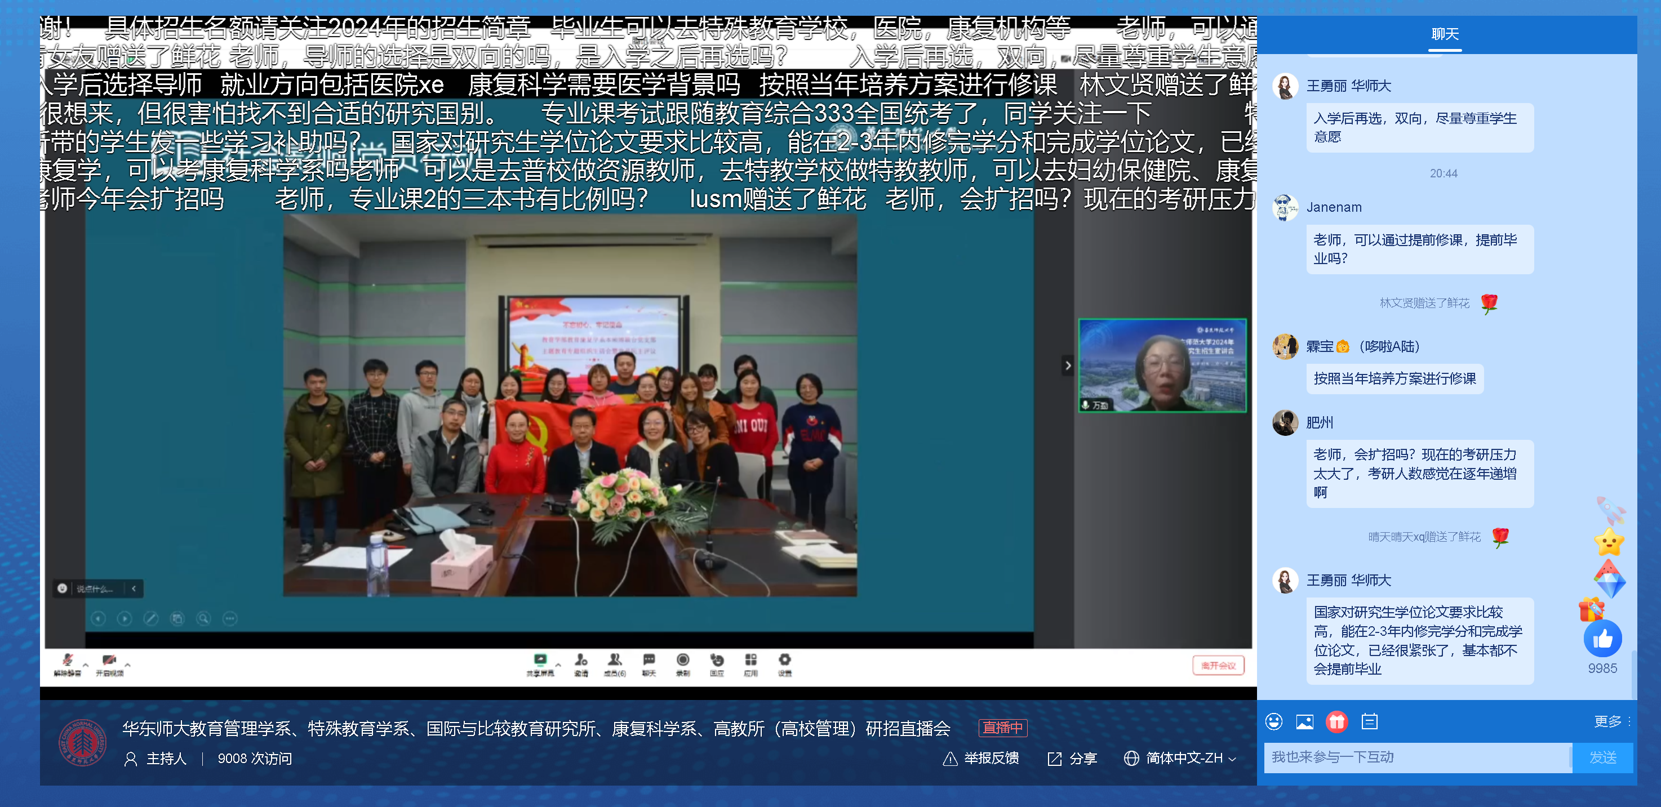Click 霖宝's avatar in chat

click(x=1285, y=347)
